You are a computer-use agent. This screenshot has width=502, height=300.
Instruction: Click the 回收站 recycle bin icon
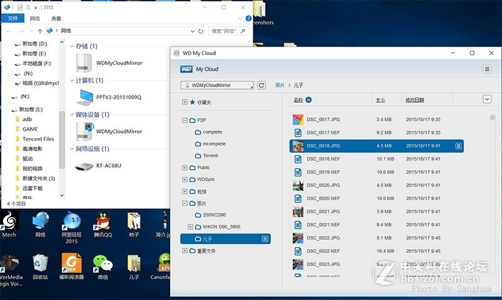[40, 264]
